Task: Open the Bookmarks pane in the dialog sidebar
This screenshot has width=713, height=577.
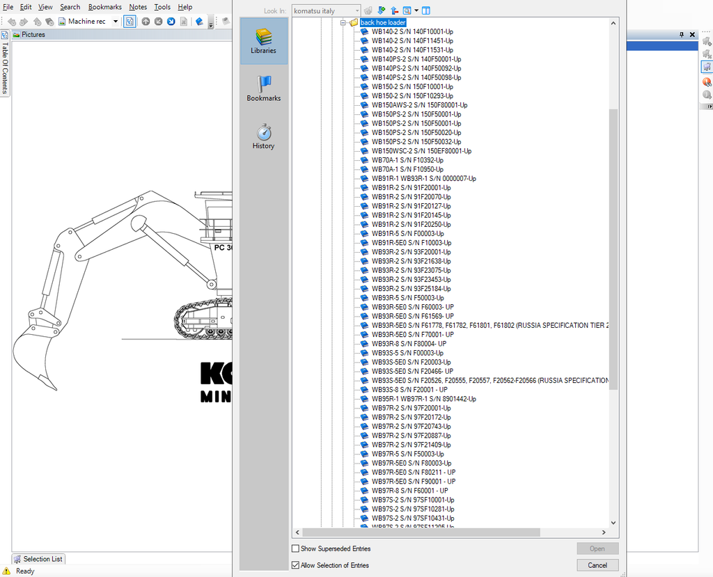Action: coord(264,88)
